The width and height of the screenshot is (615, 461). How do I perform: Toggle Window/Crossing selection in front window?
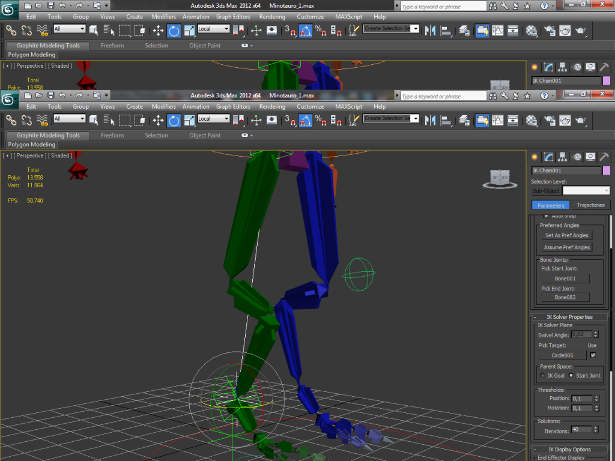tap(139, 120)
